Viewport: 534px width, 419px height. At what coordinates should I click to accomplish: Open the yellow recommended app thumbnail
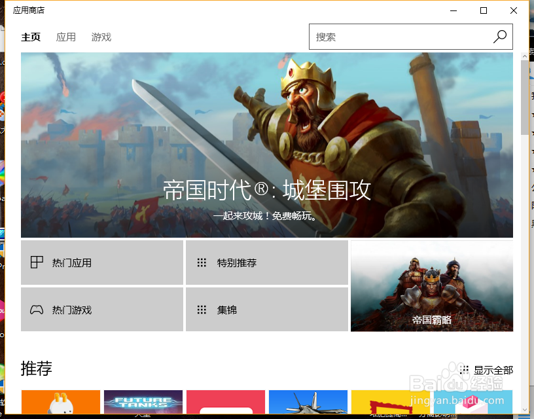(x=390, y=402)
